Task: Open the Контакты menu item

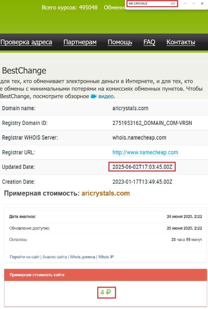Action: (x=181, y=42)
